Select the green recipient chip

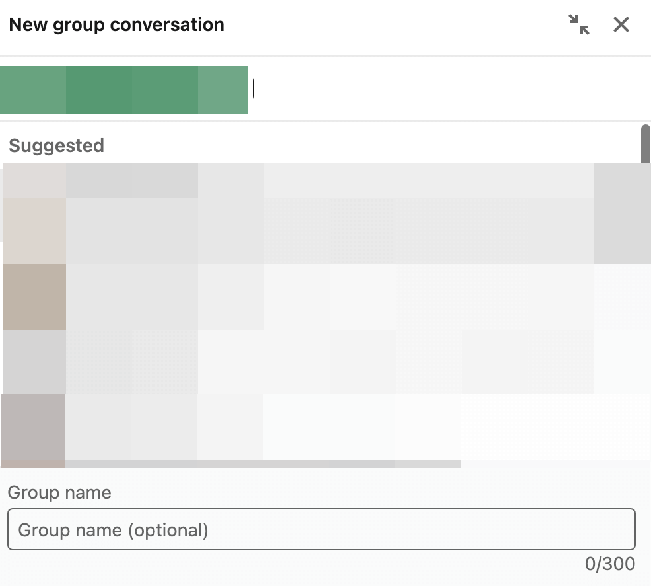(x=123, y=90)
